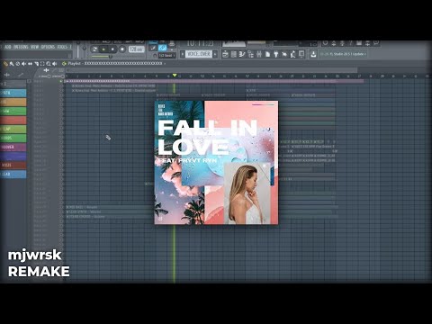Open the TOOLS menu
This screenshot has height=324, width=432.
point(62,47)
